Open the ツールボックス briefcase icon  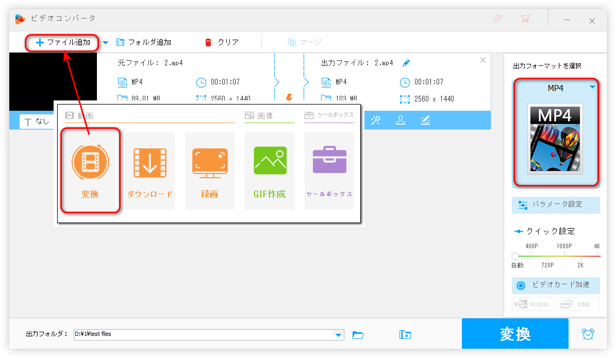[329, 161]
